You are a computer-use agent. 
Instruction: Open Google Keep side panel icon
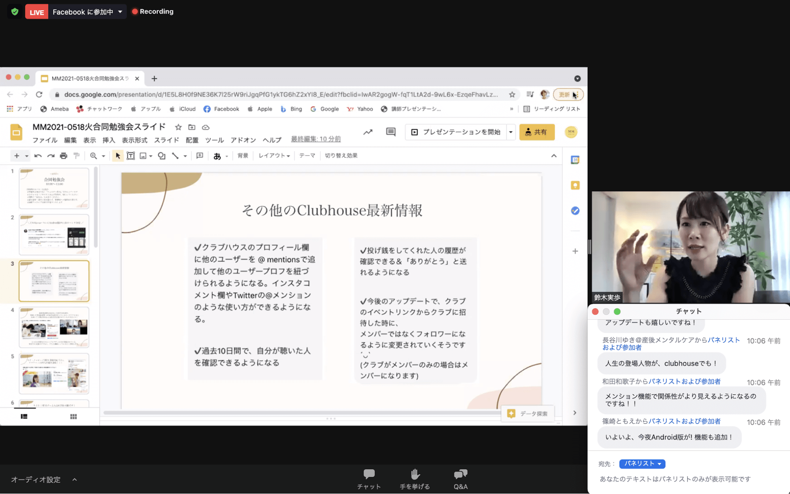point(575,185)
